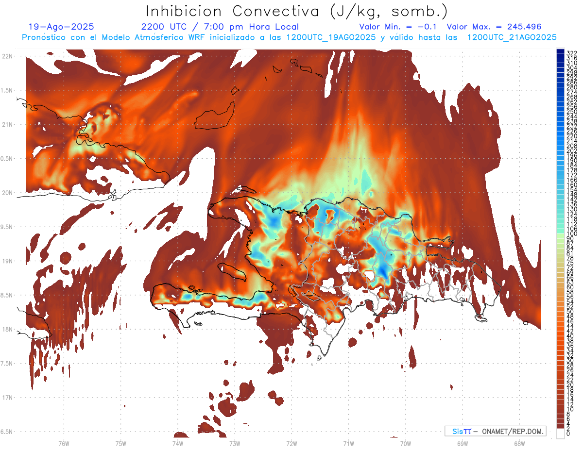Click the "68W" longitude label

(519, 443)
